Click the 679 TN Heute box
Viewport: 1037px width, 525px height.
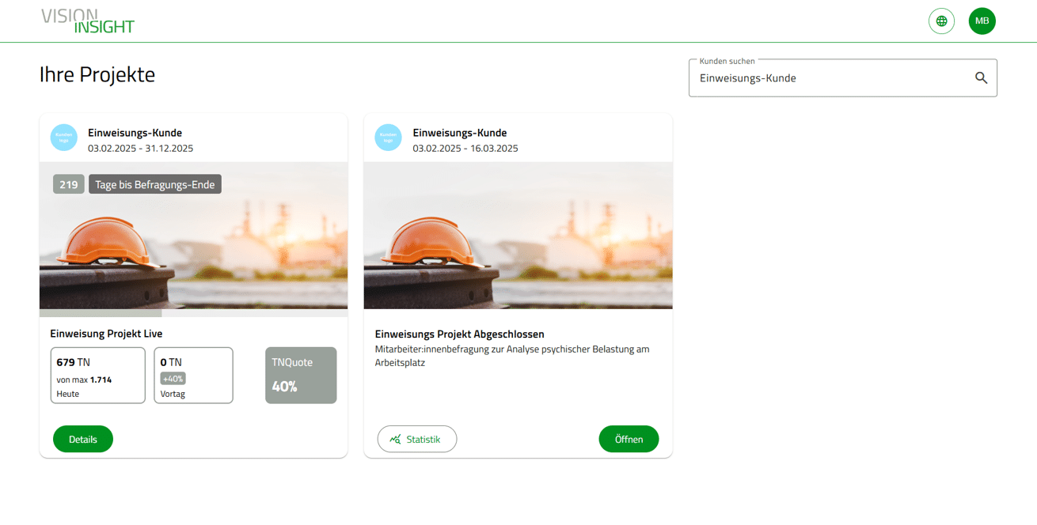(98, 376)
